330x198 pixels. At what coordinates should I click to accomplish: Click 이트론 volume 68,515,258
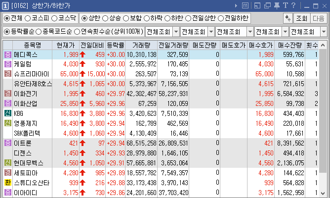(141, 143)
